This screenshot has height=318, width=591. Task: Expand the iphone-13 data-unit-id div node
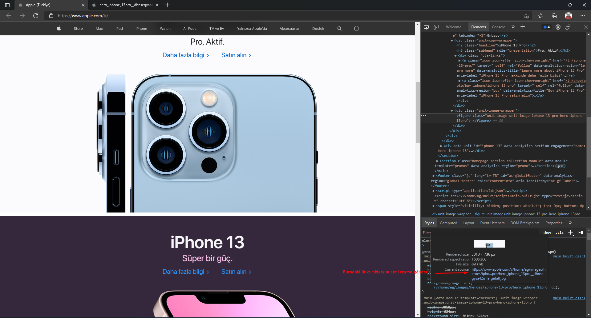(441, 146)
